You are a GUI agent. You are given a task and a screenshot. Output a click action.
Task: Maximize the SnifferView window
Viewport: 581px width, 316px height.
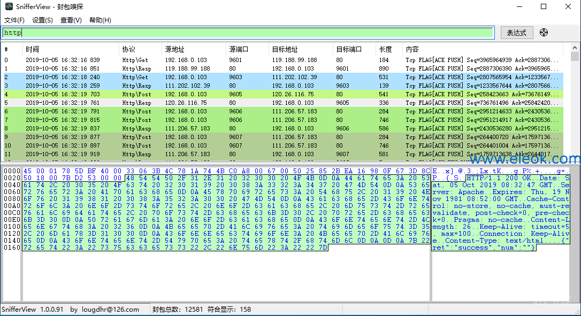544,6
